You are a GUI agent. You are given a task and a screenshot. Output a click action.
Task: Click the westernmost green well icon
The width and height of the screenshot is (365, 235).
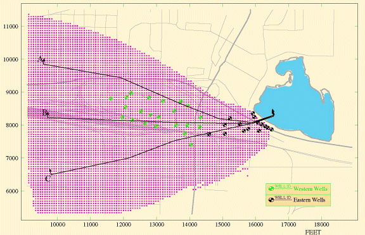pyautogui.click(x=111, y=99)
